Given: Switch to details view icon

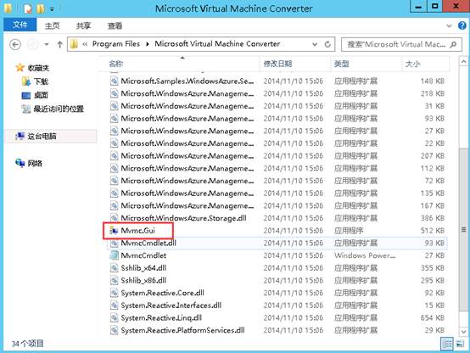Looking at the screenshot, I should tap(446, 344).
